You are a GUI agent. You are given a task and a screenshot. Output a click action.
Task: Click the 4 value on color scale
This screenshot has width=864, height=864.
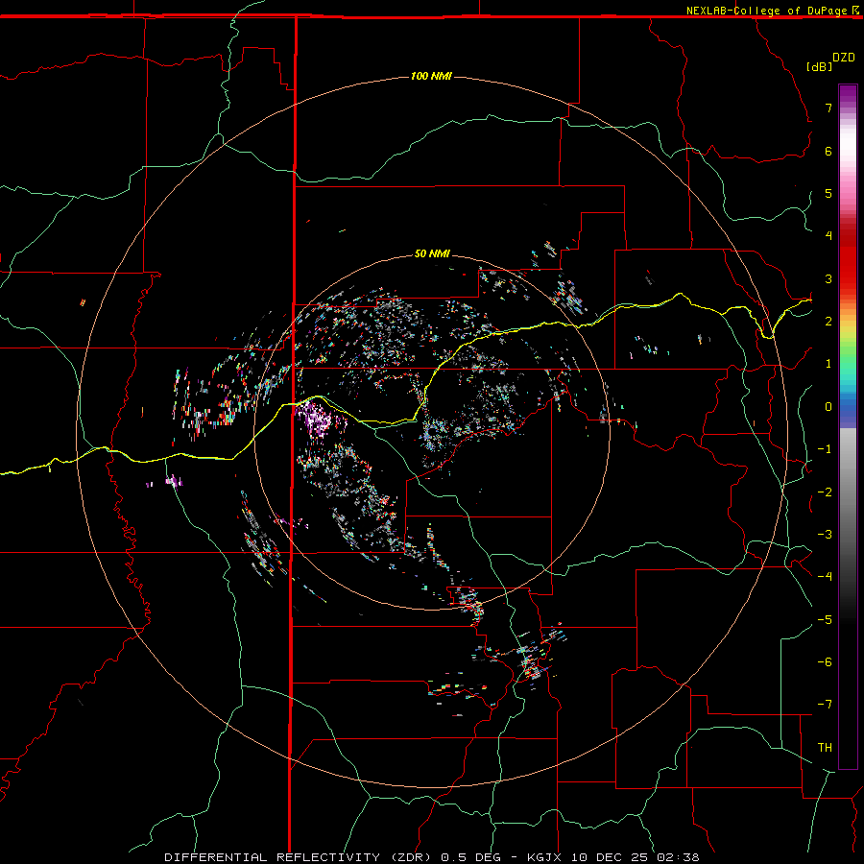828,236
